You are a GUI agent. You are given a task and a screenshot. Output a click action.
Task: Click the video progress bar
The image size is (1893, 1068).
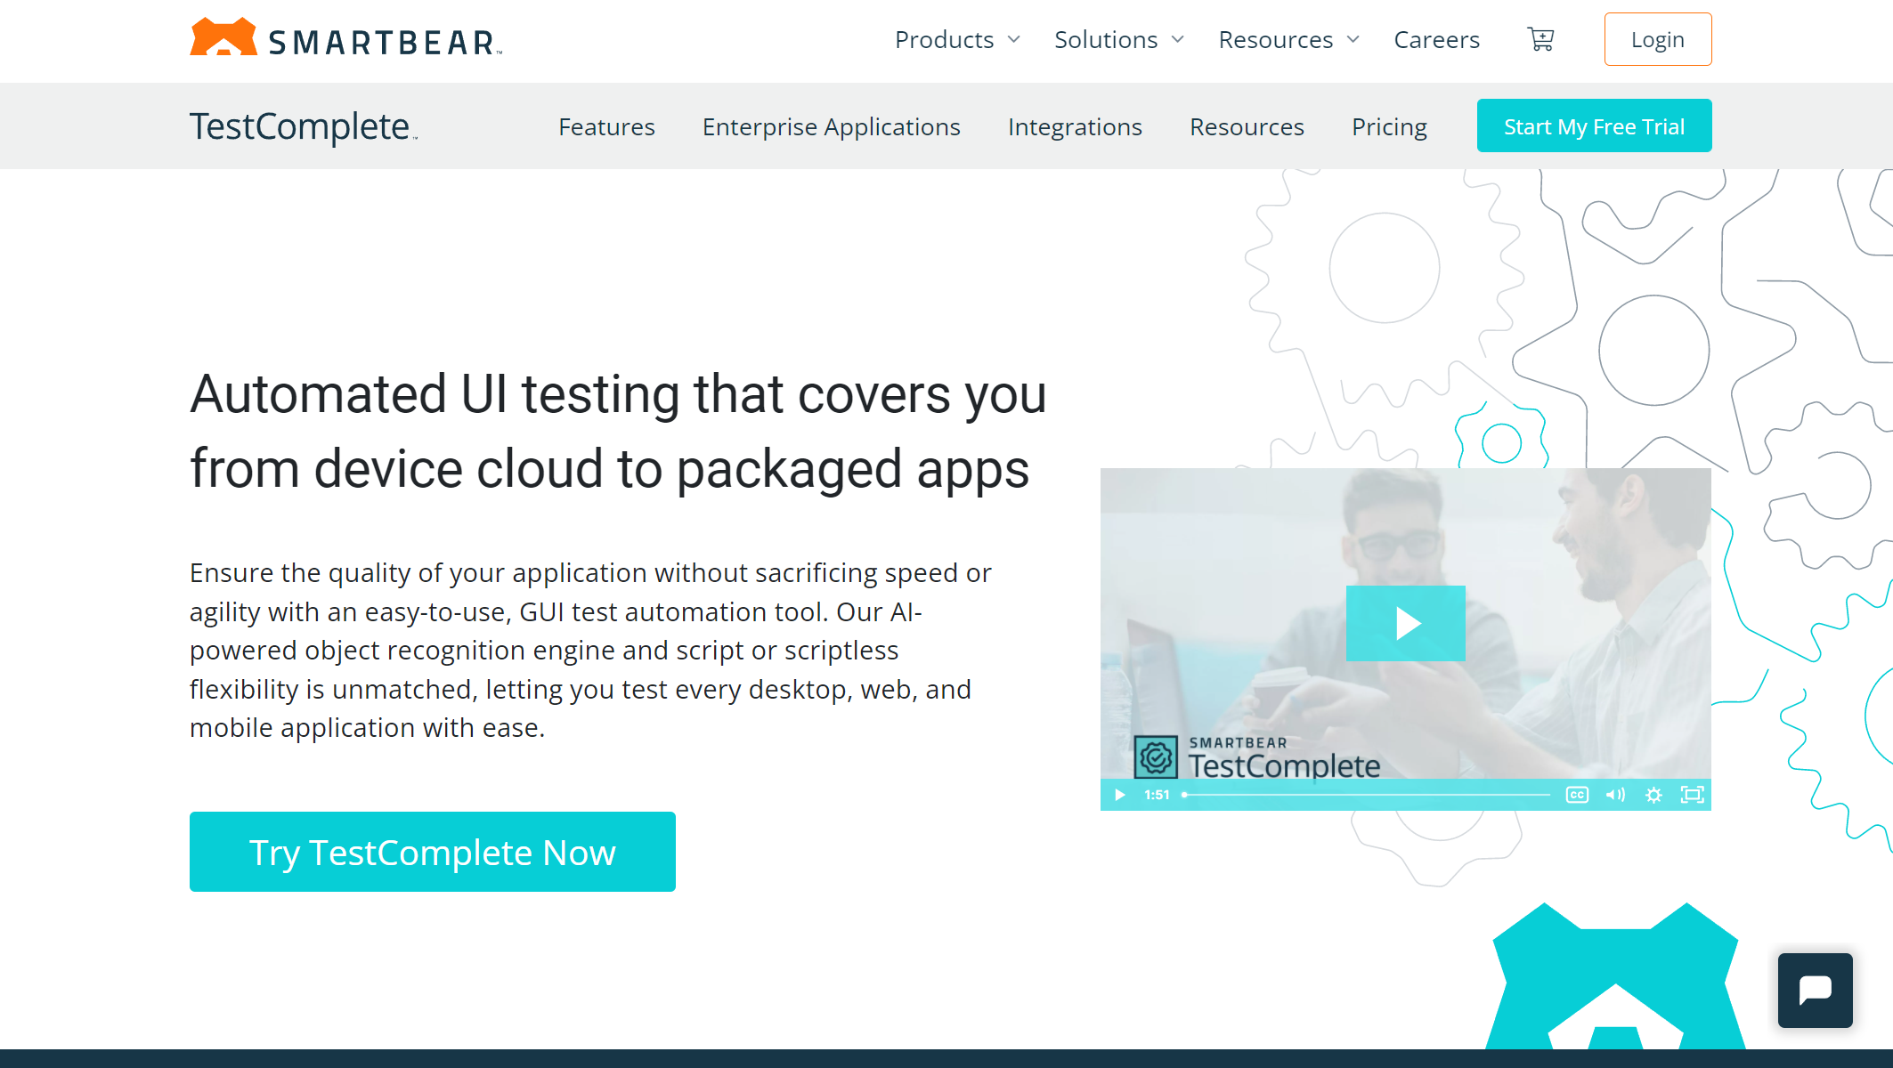pos(1367,795)
